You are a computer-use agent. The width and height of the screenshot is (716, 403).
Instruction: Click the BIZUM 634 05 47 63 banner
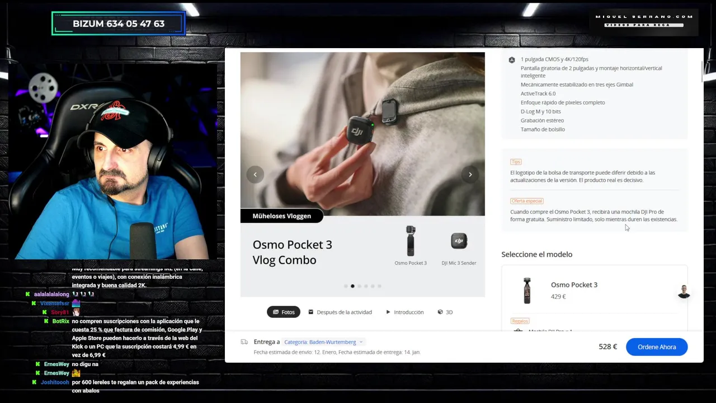tap(119, 24)
